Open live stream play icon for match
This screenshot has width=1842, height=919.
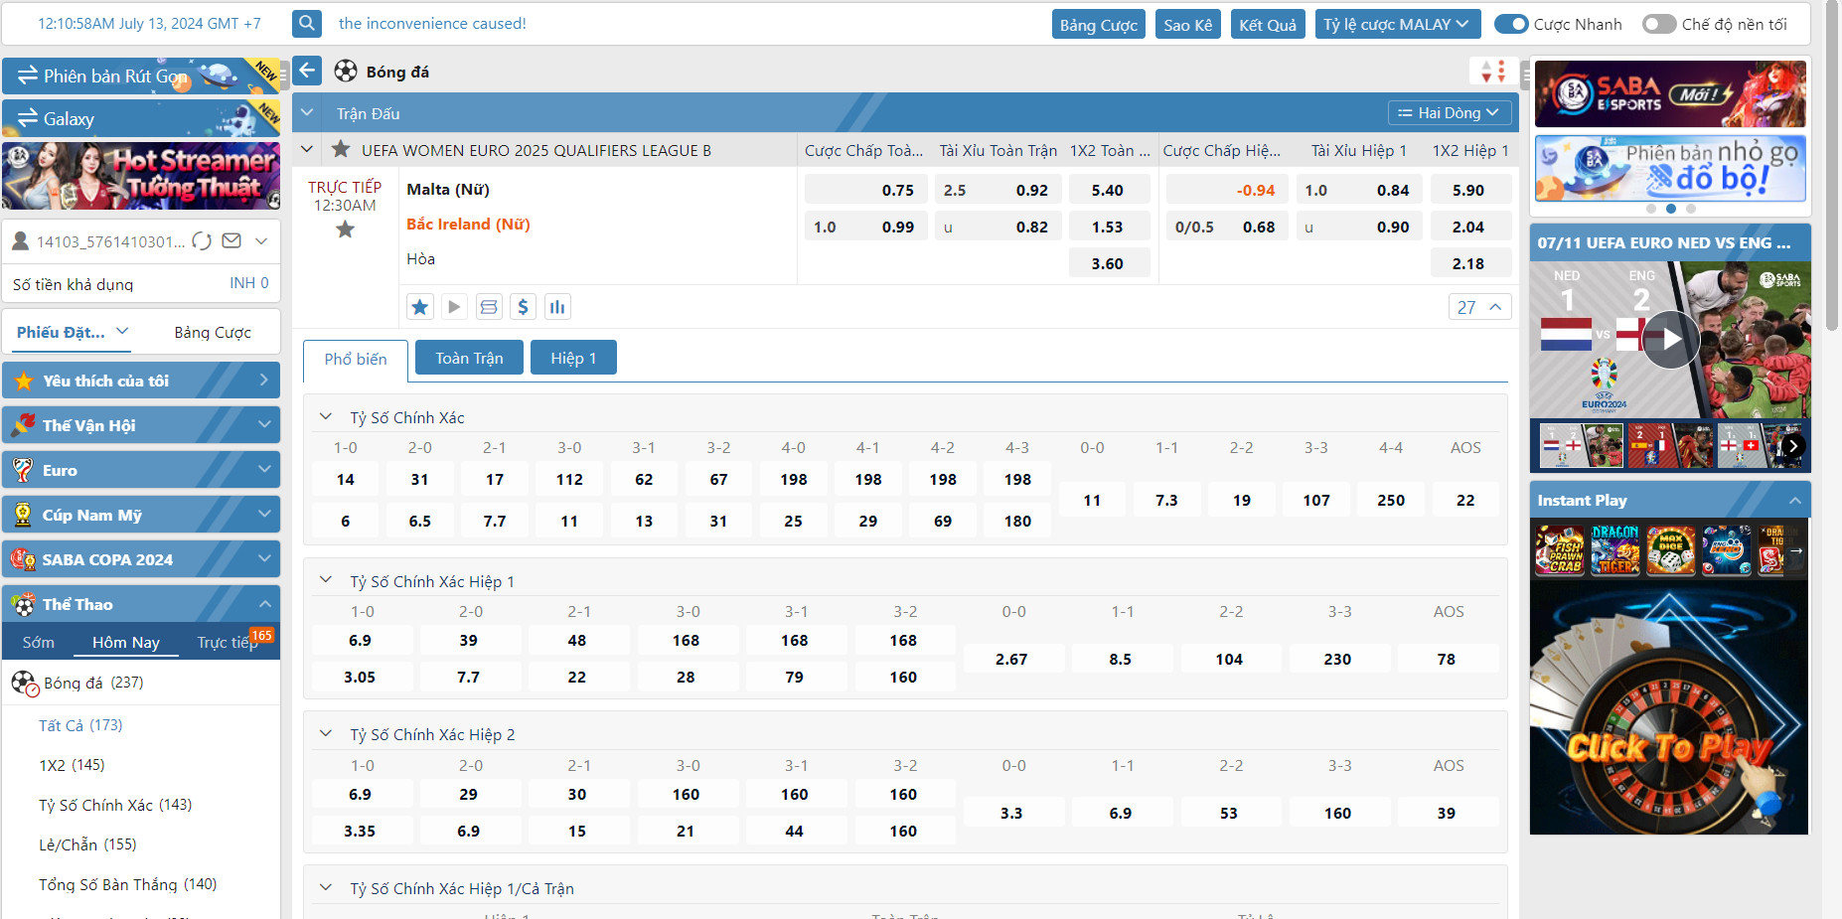pyautogui.click(x=454, y=307)
